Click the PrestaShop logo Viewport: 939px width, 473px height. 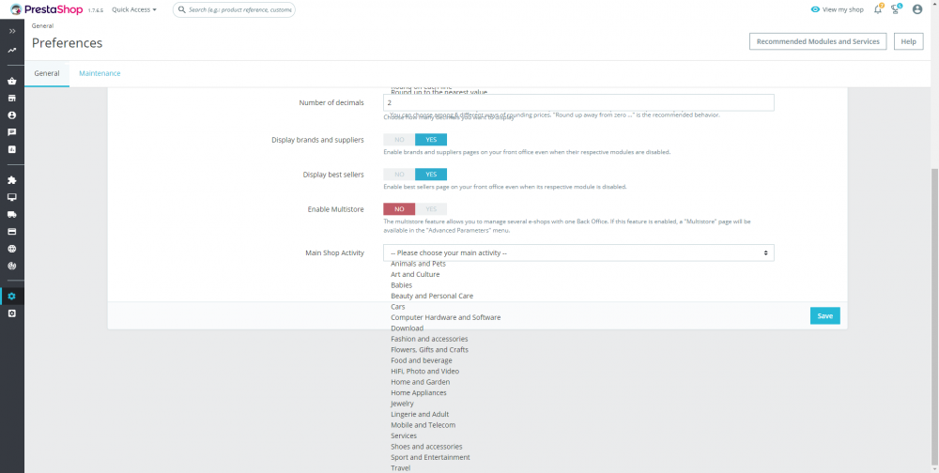coord(46,9)
